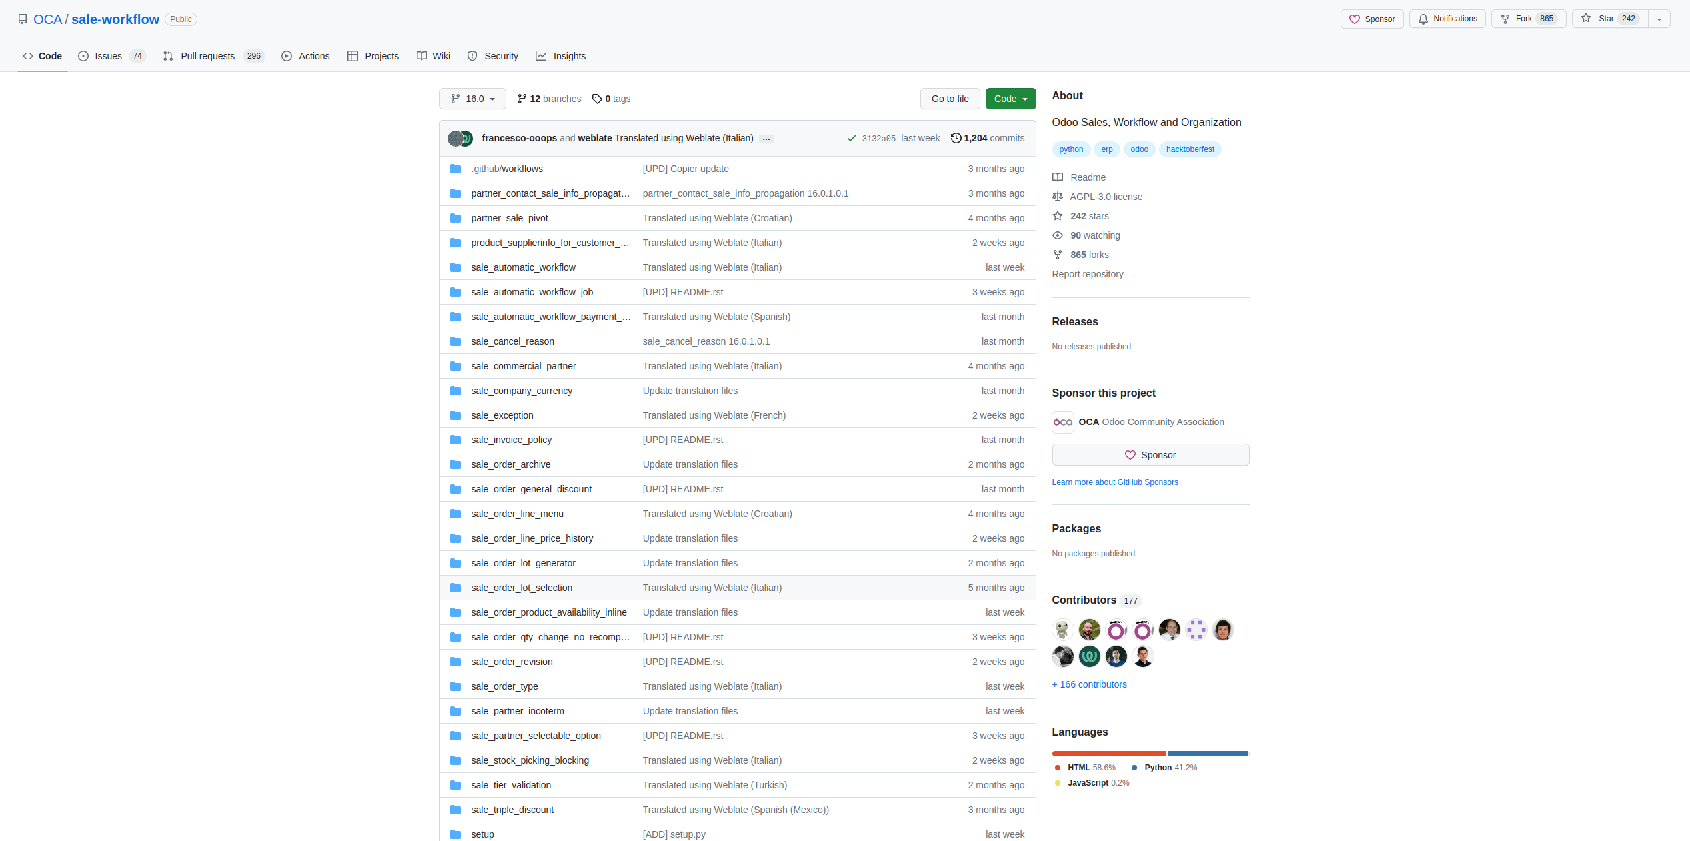Viewport: 1690px width, 841px height.
Task: Click the Sponsor button in sidebar
Action: click(x=1150, y=455)
